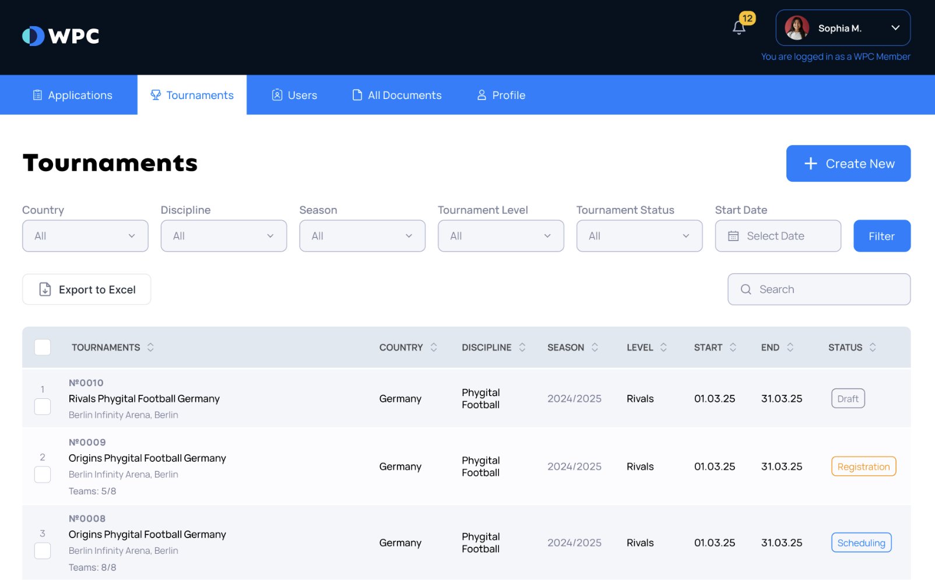935x580 pixels.
Task: Click the Users tab icon
Action: [277, 95]
